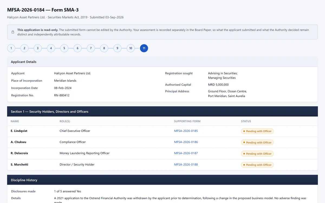Click the SUPPORTING FORM column header
This screenshot has height=203, width=325.
click(187, 121)
